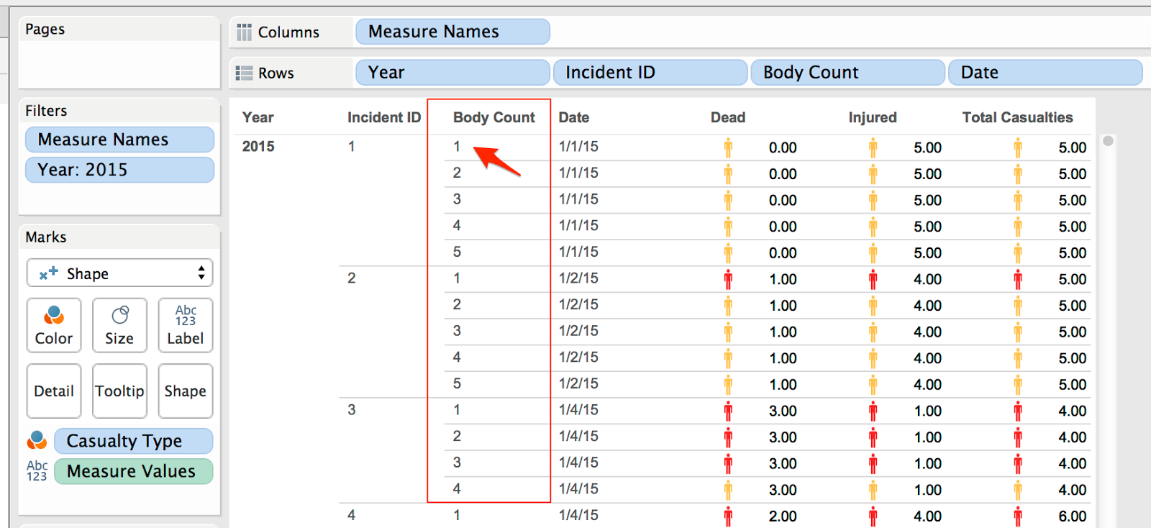
Task: Click the 2.00 Dead value for Incident 4
Action: [x=783, y=516]
